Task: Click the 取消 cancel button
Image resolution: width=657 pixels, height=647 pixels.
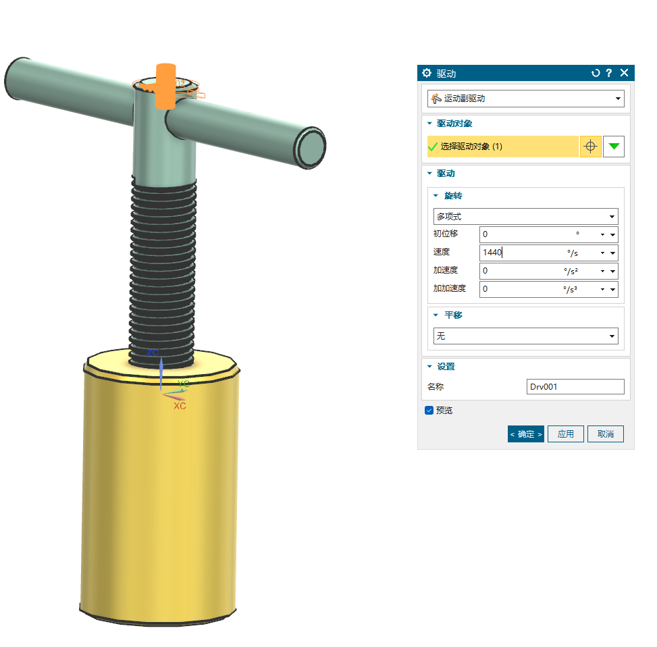Action: (x=605, y=434)
